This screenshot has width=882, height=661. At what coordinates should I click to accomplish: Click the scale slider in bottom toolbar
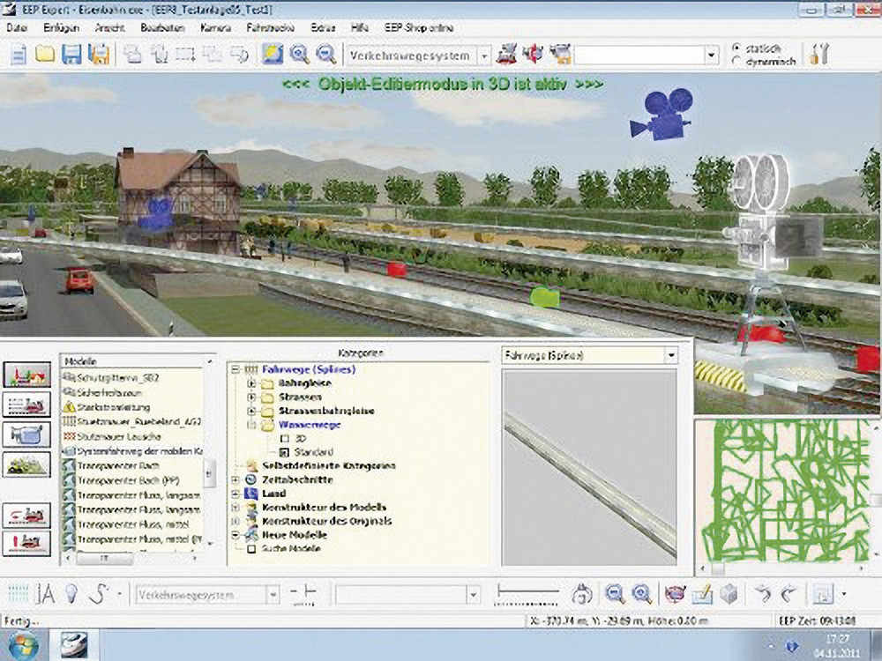[527, 593]
